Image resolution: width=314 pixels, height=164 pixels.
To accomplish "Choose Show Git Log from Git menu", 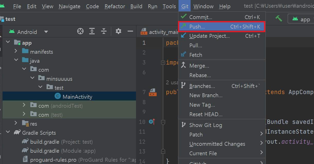I will click(x=222, y=125).
